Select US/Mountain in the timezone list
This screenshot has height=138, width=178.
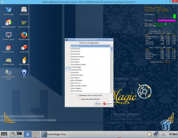pos(90,70)
